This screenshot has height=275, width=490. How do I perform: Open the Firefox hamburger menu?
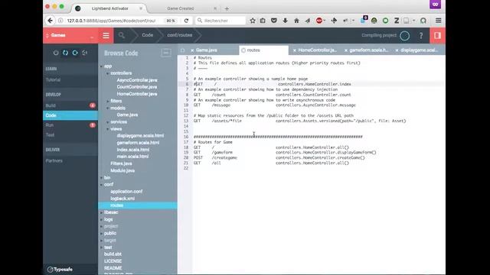(x=439, y=21)
